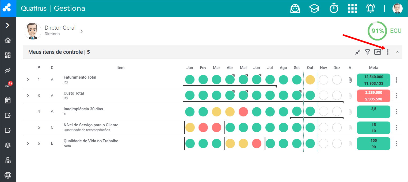Click the globe icon in sidebar

8,175
